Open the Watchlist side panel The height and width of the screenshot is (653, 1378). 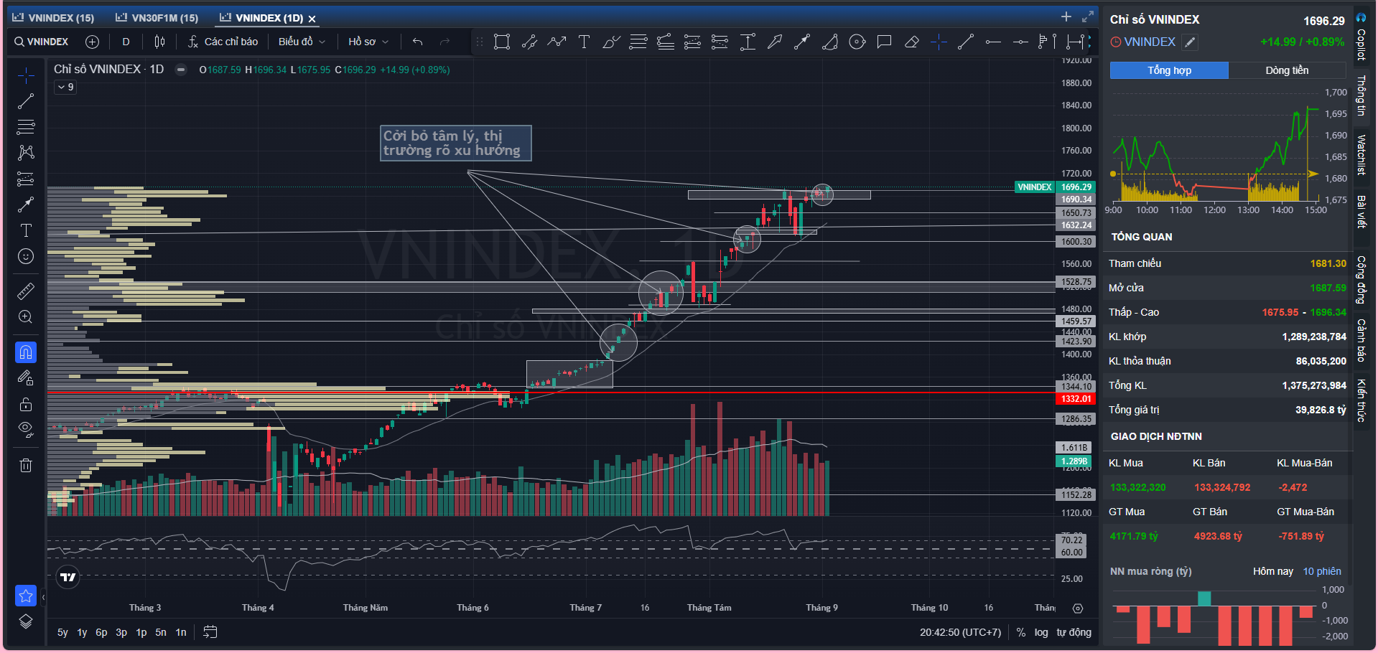tap(1361, 154)
